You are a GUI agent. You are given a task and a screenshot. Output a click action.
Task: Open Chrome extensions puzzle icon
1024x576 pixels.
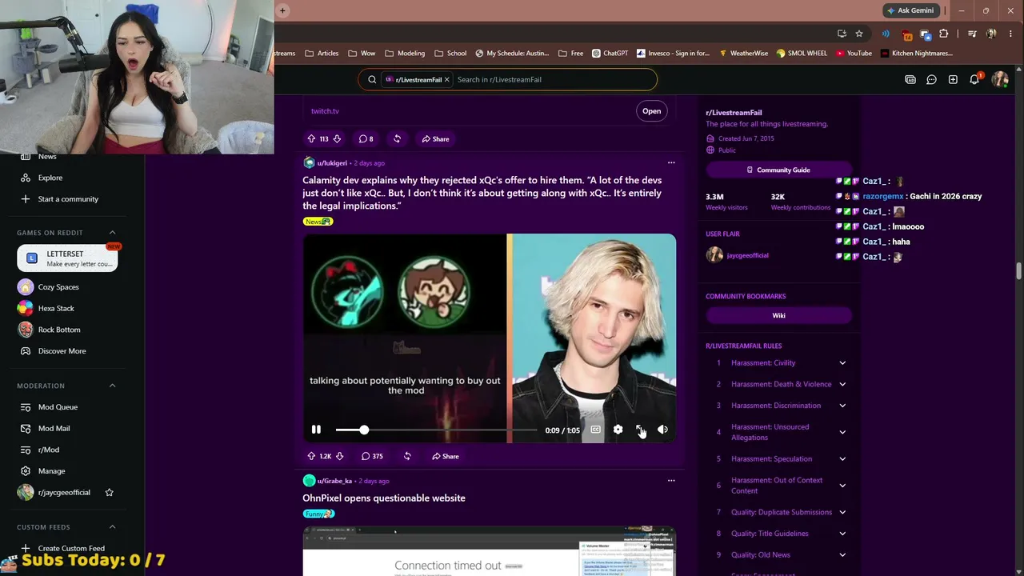tap(944, 34)
